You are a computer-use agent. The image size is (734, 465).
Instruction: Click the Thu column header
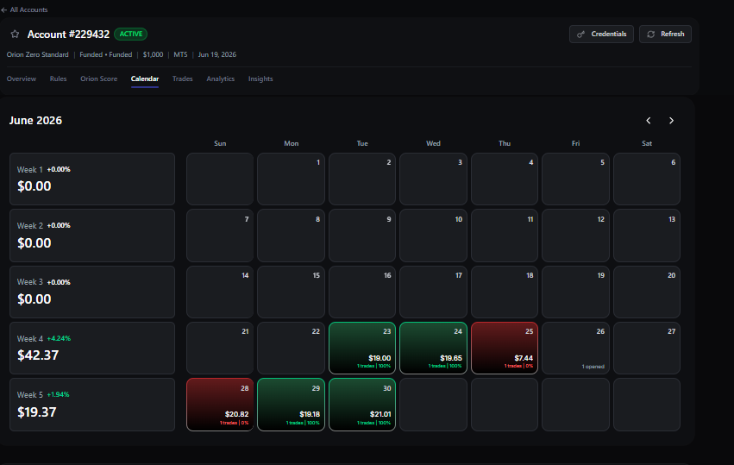click(x=505, y=143)
